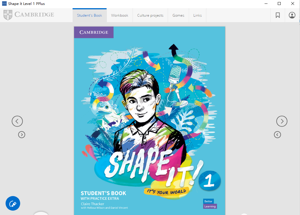Click the 'WITH PRACTICE EXTRA' subtitle text
Screen dimensions: 300x215
(x=100, y=199)
